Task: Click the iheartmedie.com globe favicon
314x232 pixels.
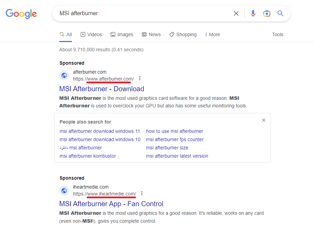Action: coord(64,190)
